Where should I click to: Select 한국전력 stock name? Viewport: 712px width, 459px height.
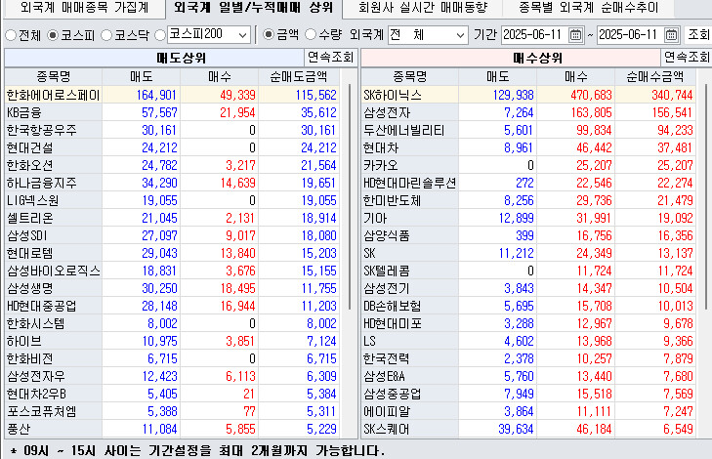[x=387, y=358]
